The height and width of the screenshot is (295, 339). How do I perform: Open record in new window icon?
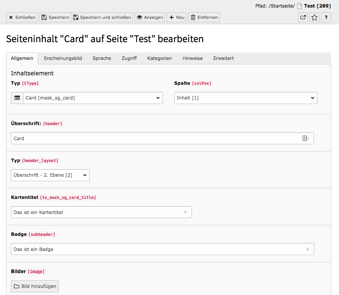303,17
